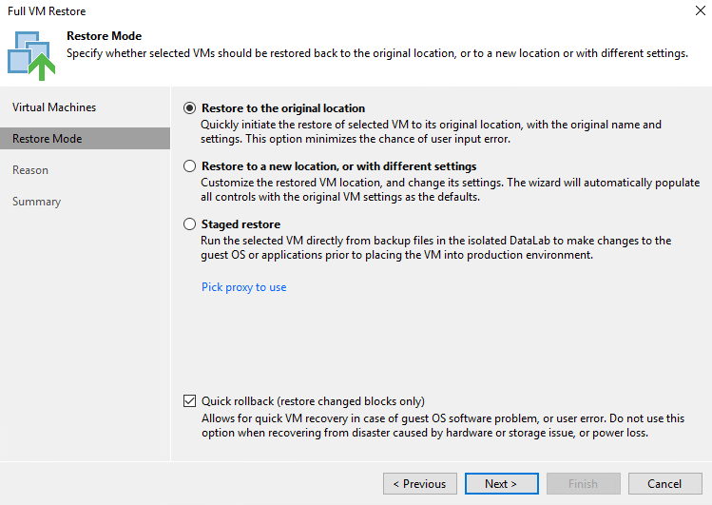Screen dimensions: 712x505
Task: Click the Previous button
Action: [x=419, y=484]
